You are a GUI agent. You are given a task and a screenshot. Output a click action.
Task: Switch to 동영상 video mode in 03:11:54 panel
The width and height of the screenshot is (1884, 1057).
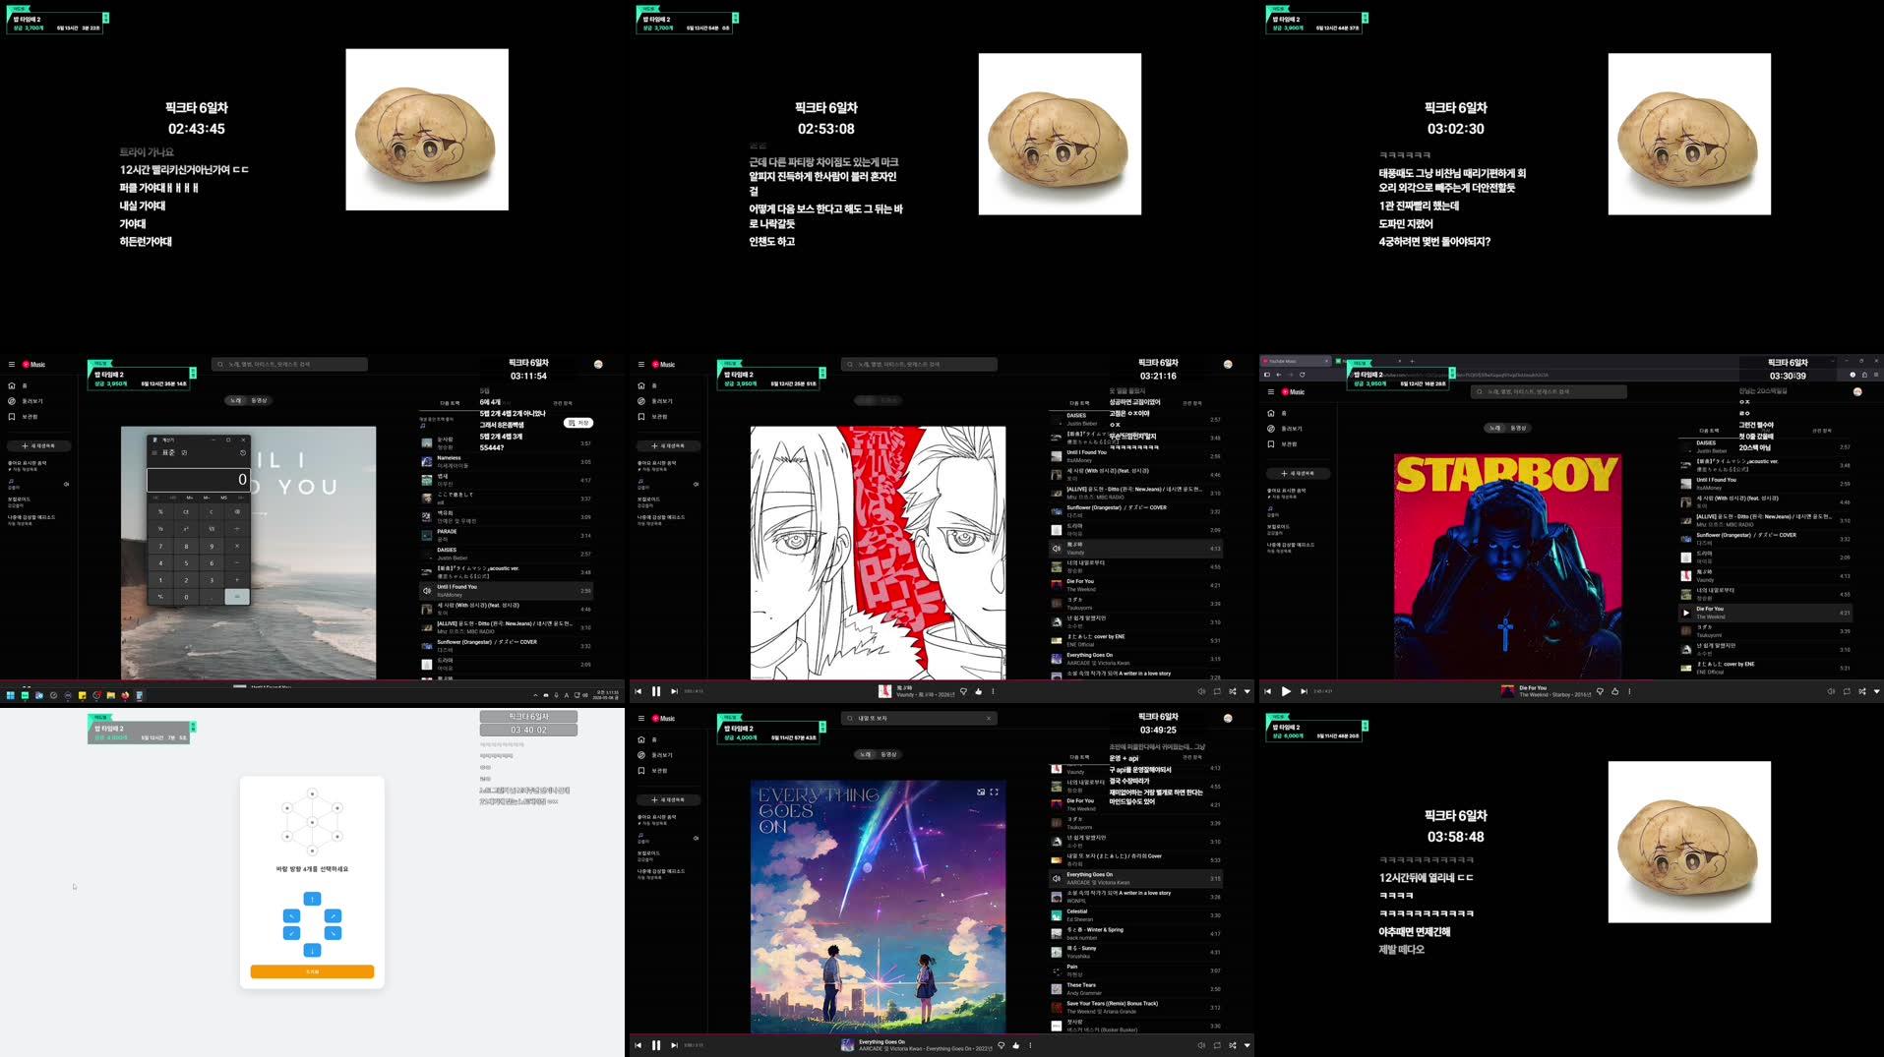pyautogui.click(x=260, y=400)
